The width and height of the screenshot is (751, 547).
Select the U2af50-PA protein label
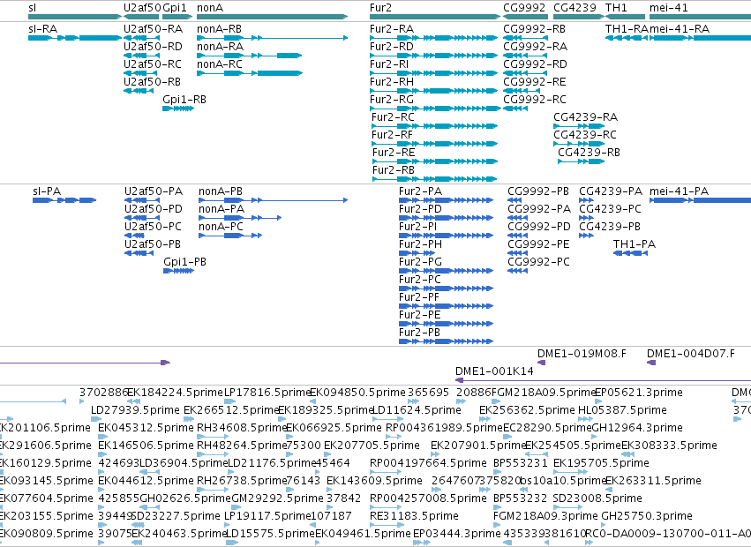pyautogui.click(x=154, y=191)
